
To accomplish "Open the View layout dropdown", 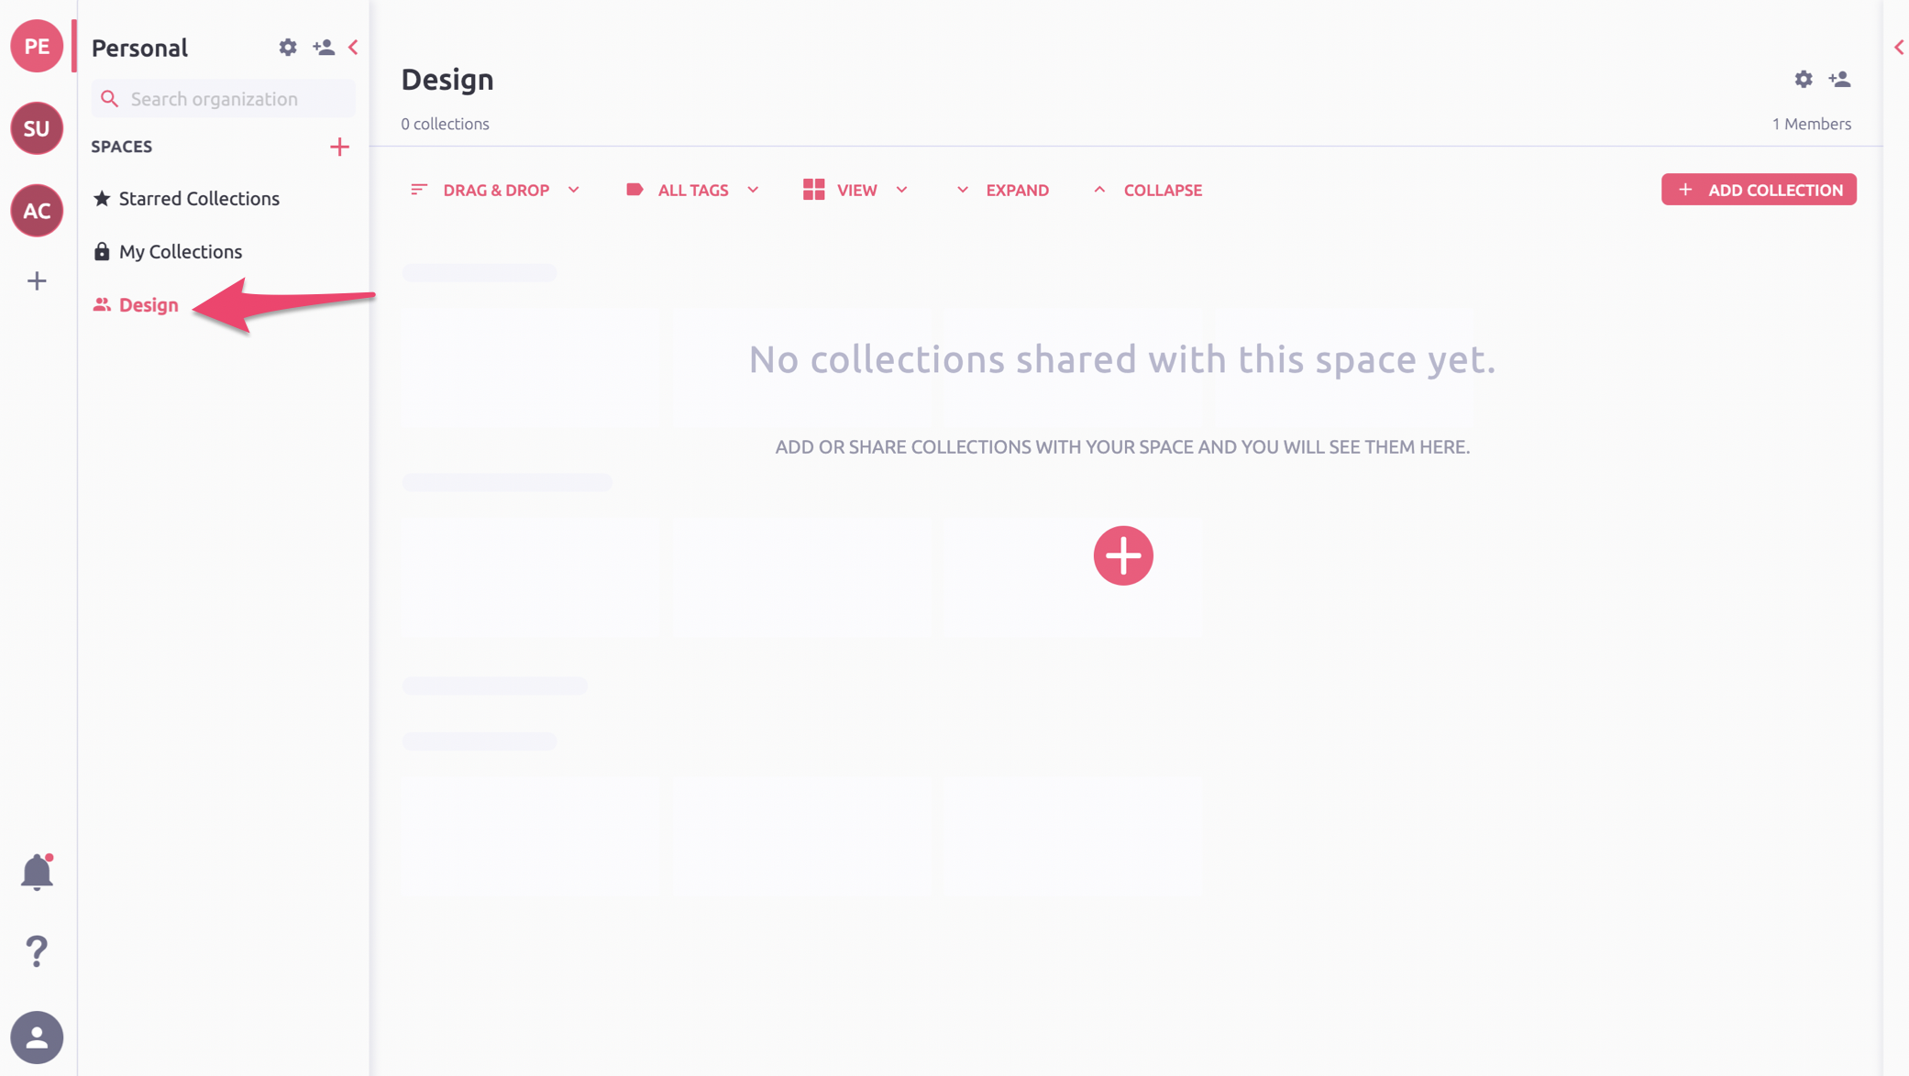I will point(855,190).
